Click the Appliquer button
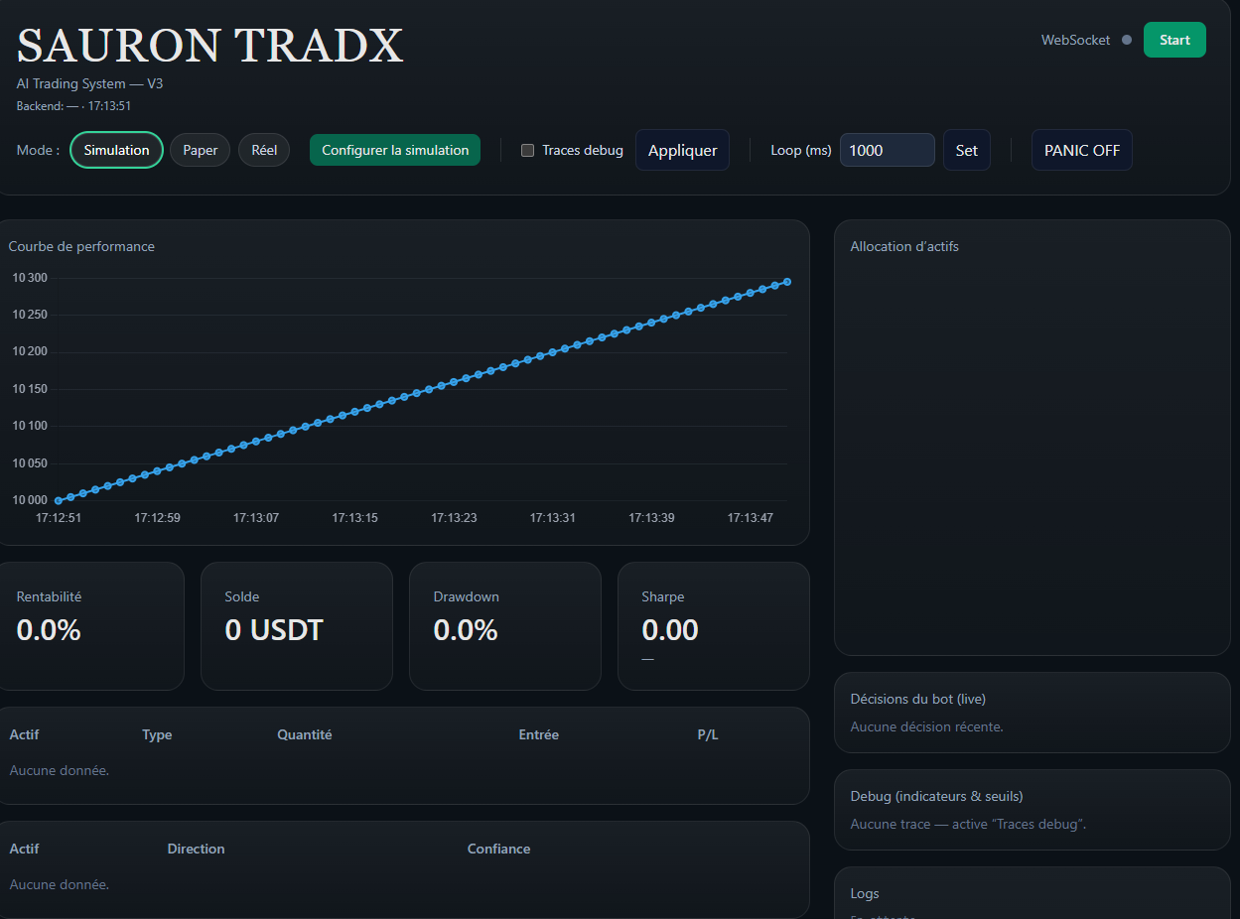 pos(683,150)
